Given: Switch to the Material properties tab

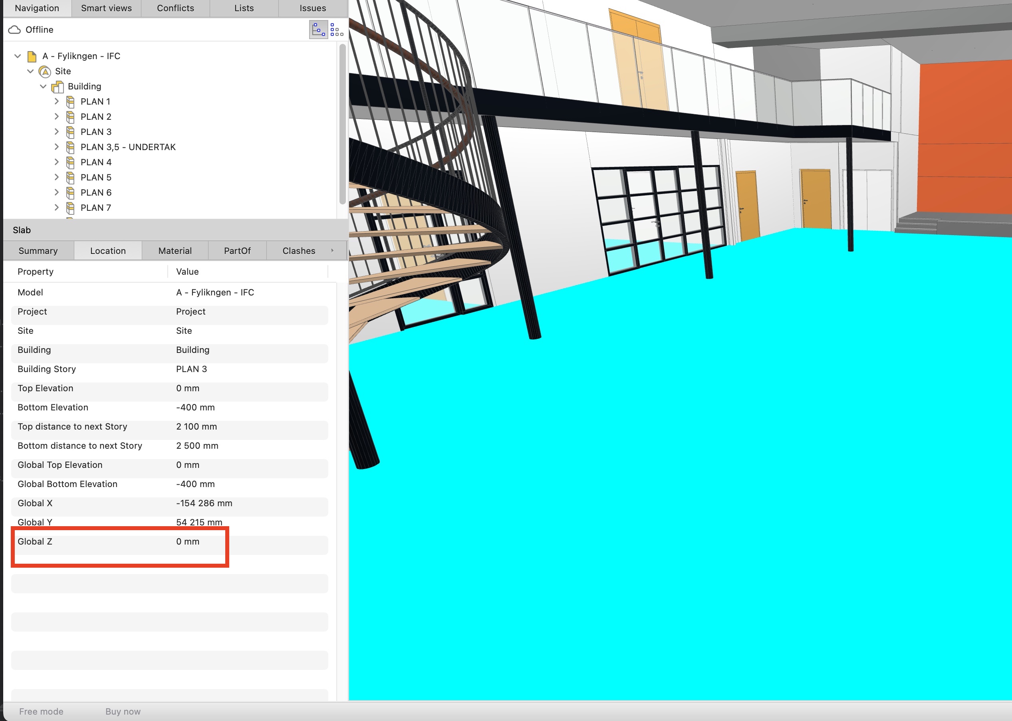Looking at the screenshot, I should (175, 251).
